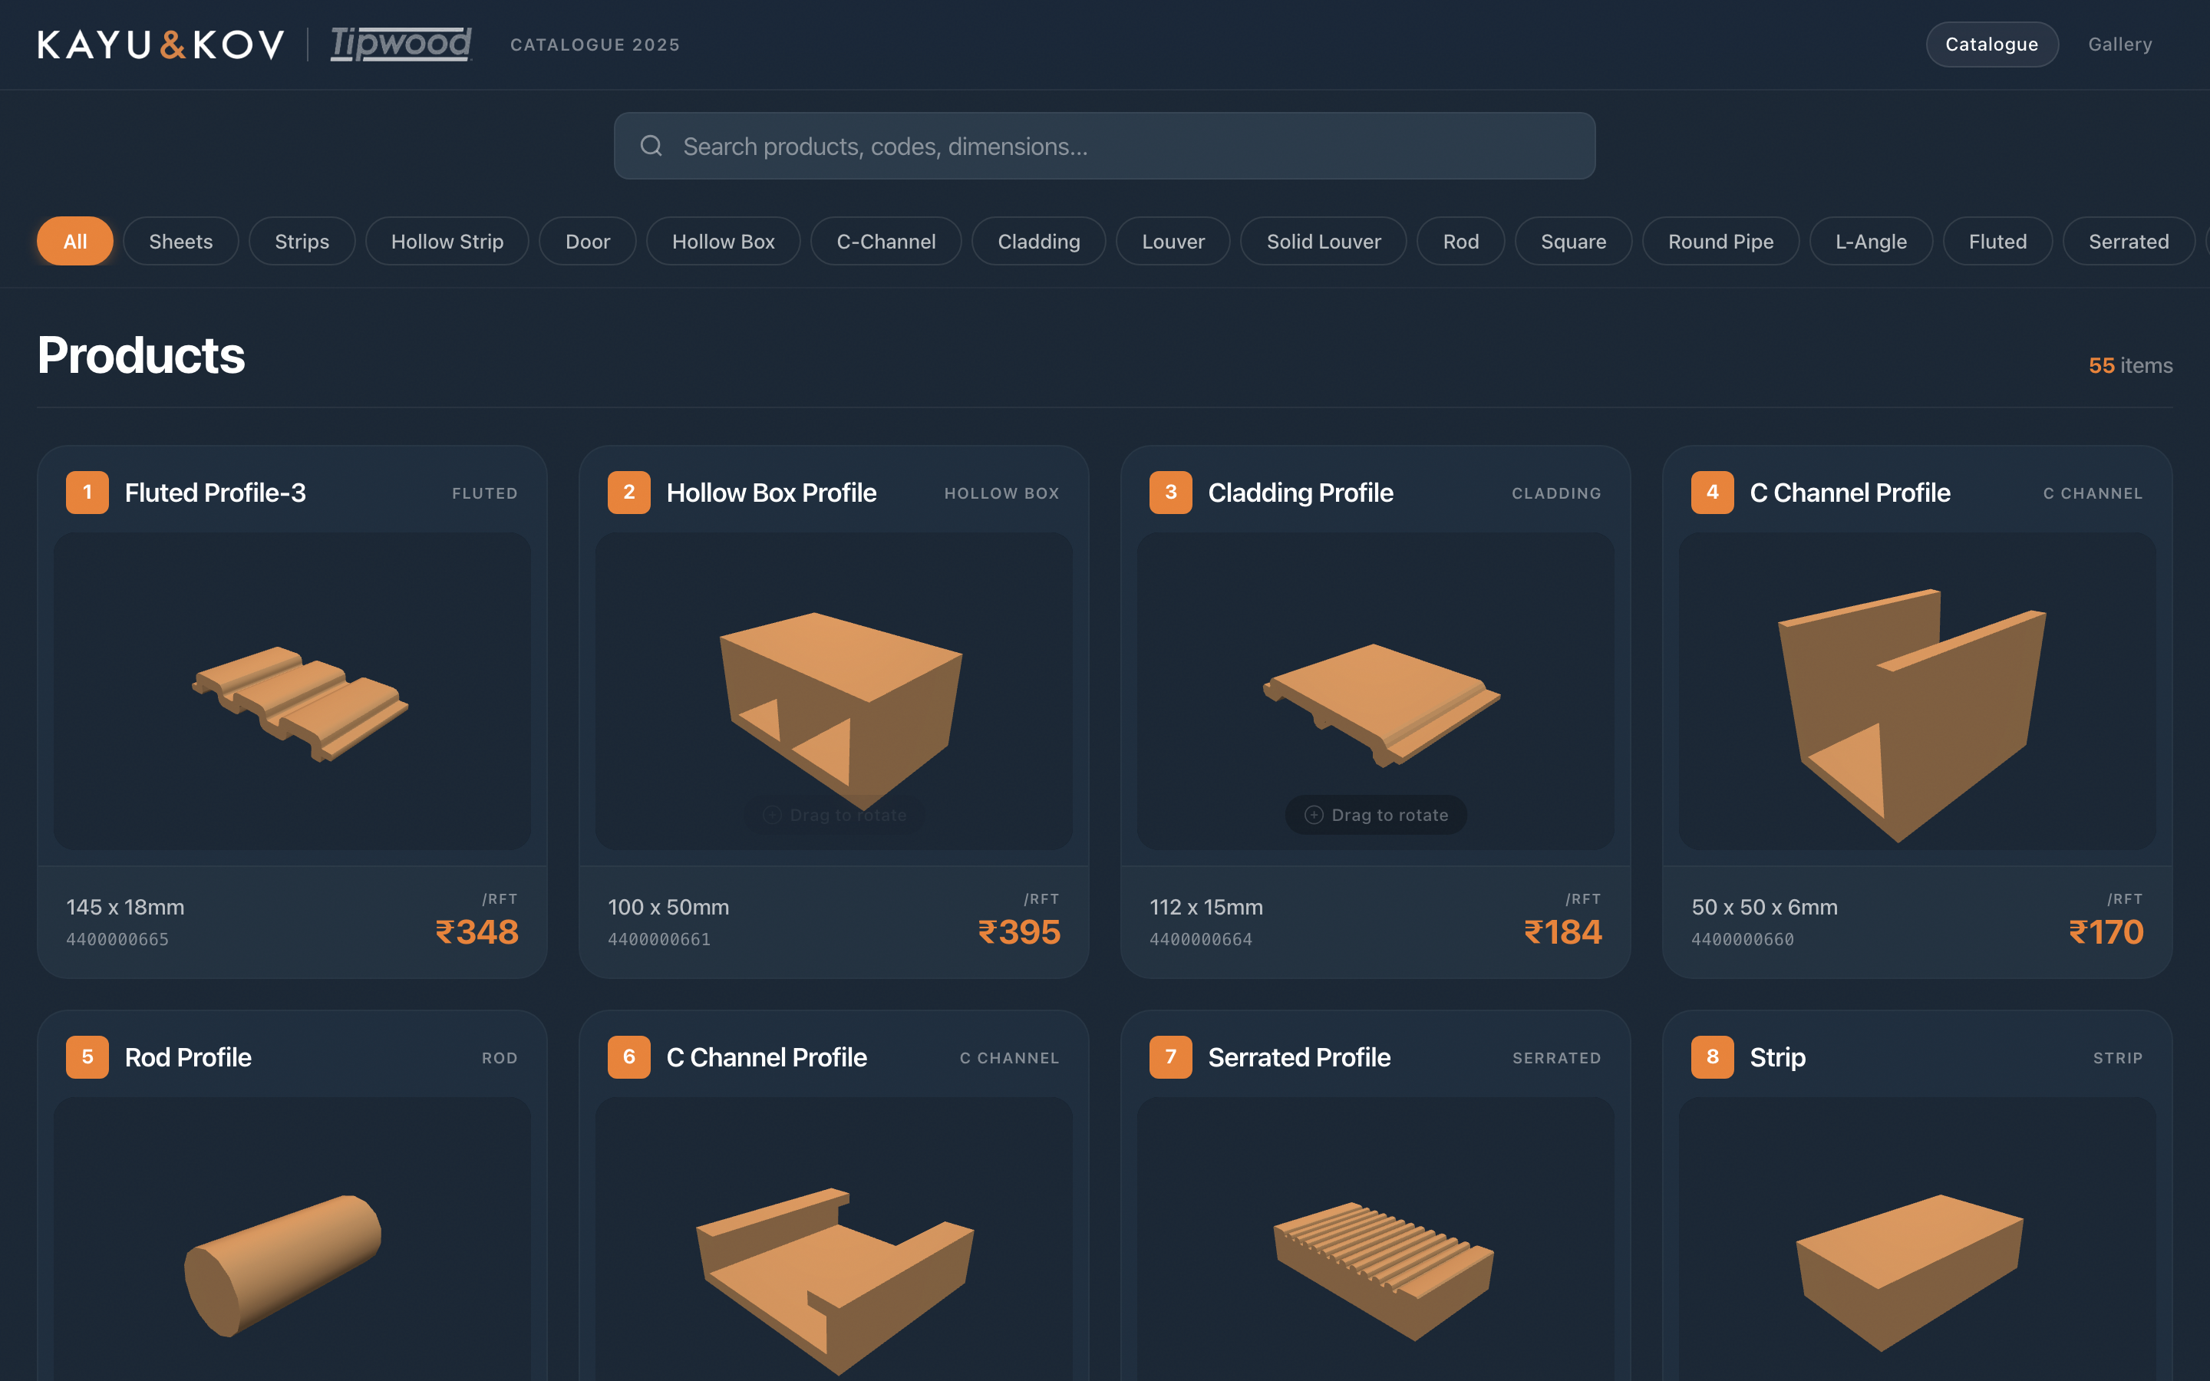Select the Round Pipe category chip

point(1720,241)
